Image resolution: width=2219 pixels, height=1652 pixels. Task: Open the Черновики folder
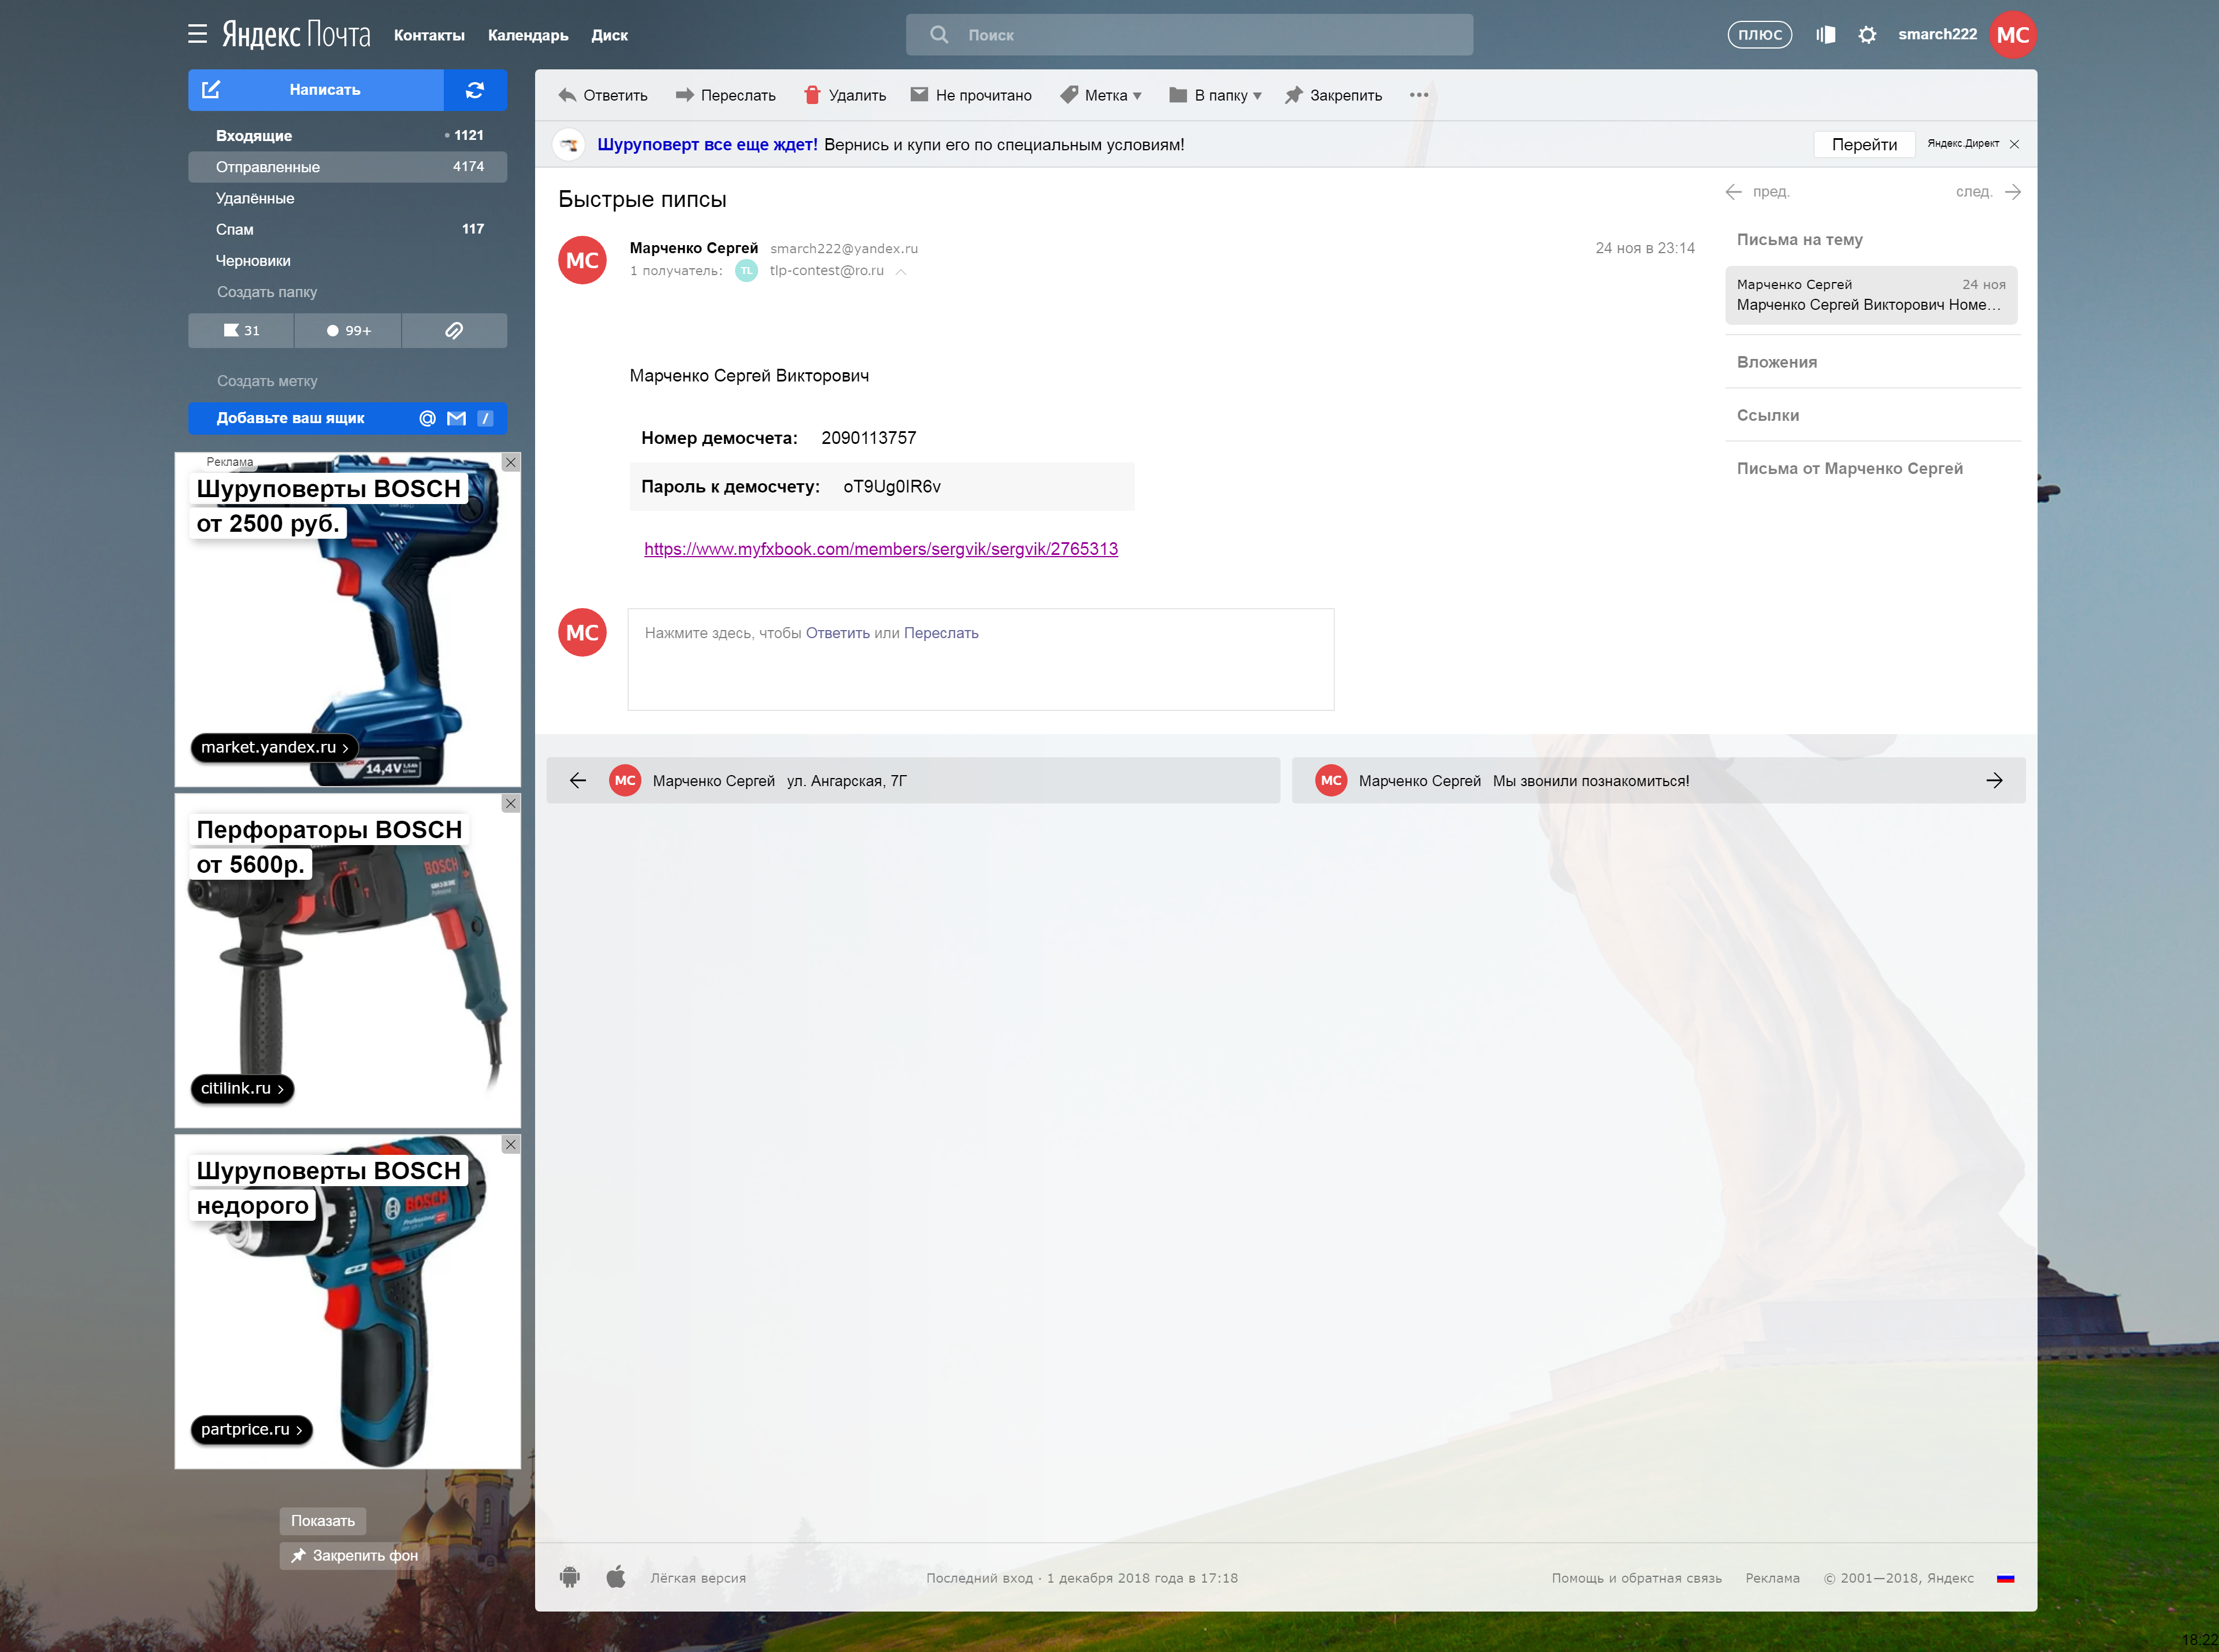(348, 261)
